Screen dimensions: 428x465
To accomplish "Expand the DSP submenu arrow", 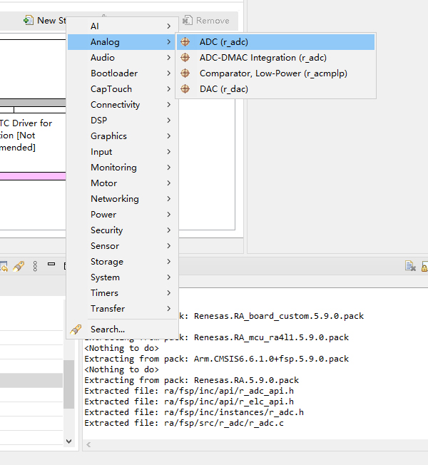I will tap(168, 120).
